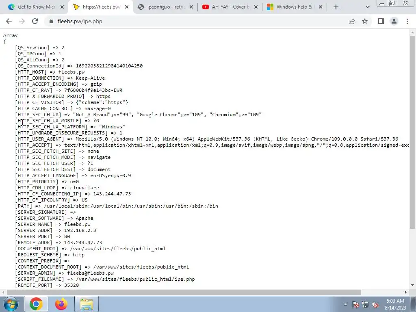Click the SERVER_SOFTWARE value Apache
This screenshot has height=312, width=416.
[84, 218]
